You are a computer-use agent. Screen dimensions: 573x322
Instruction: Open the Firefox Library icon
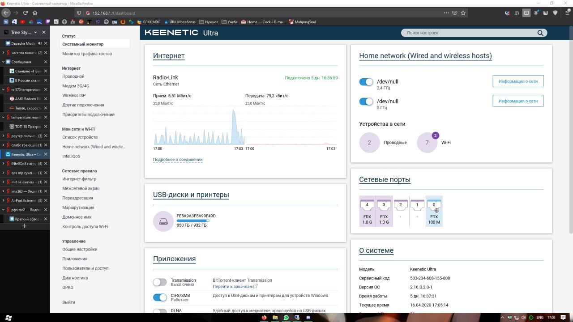click(x=517, y=13)
